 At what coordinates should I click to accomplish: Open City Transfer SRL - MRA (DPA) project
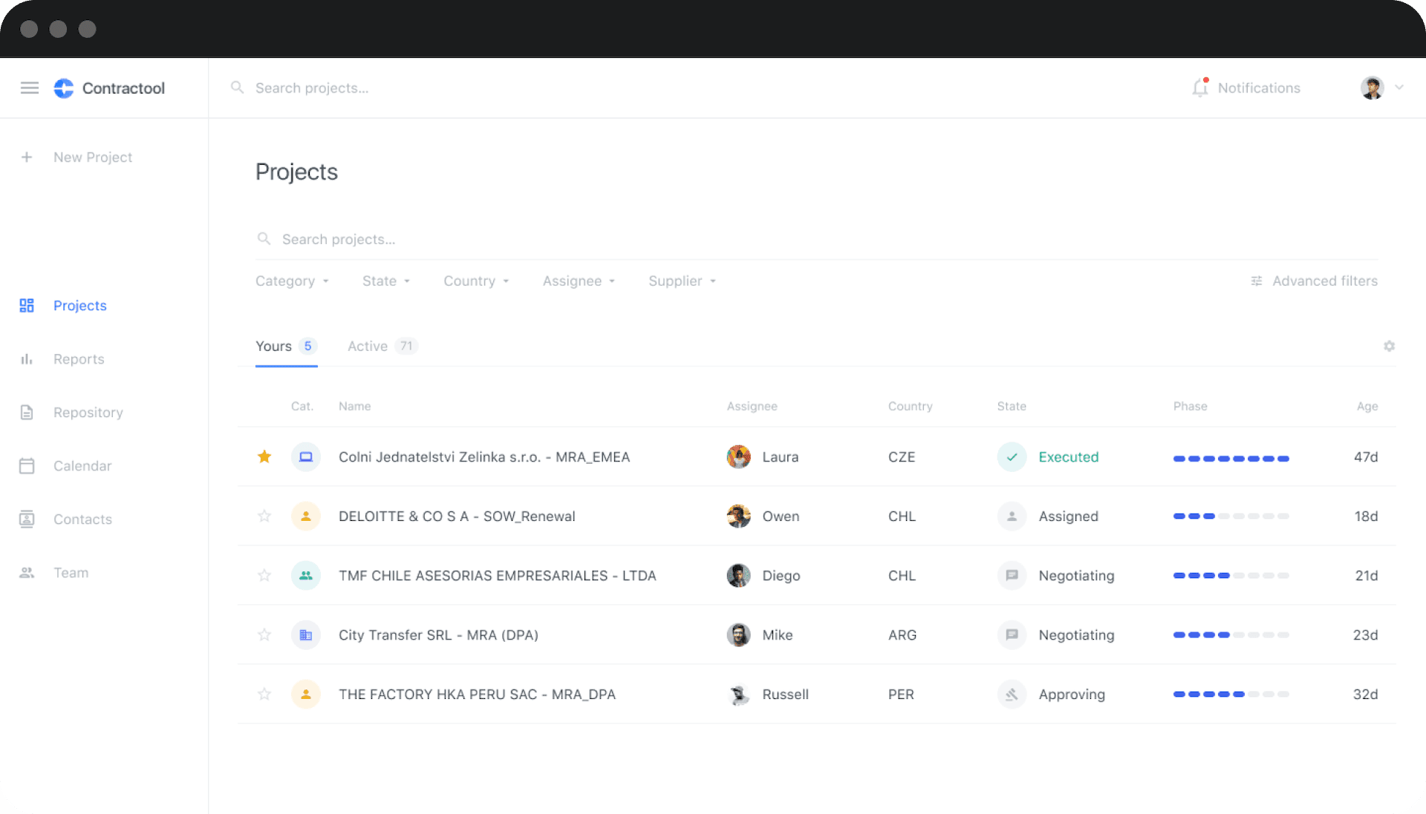click(x=438, y=635)
